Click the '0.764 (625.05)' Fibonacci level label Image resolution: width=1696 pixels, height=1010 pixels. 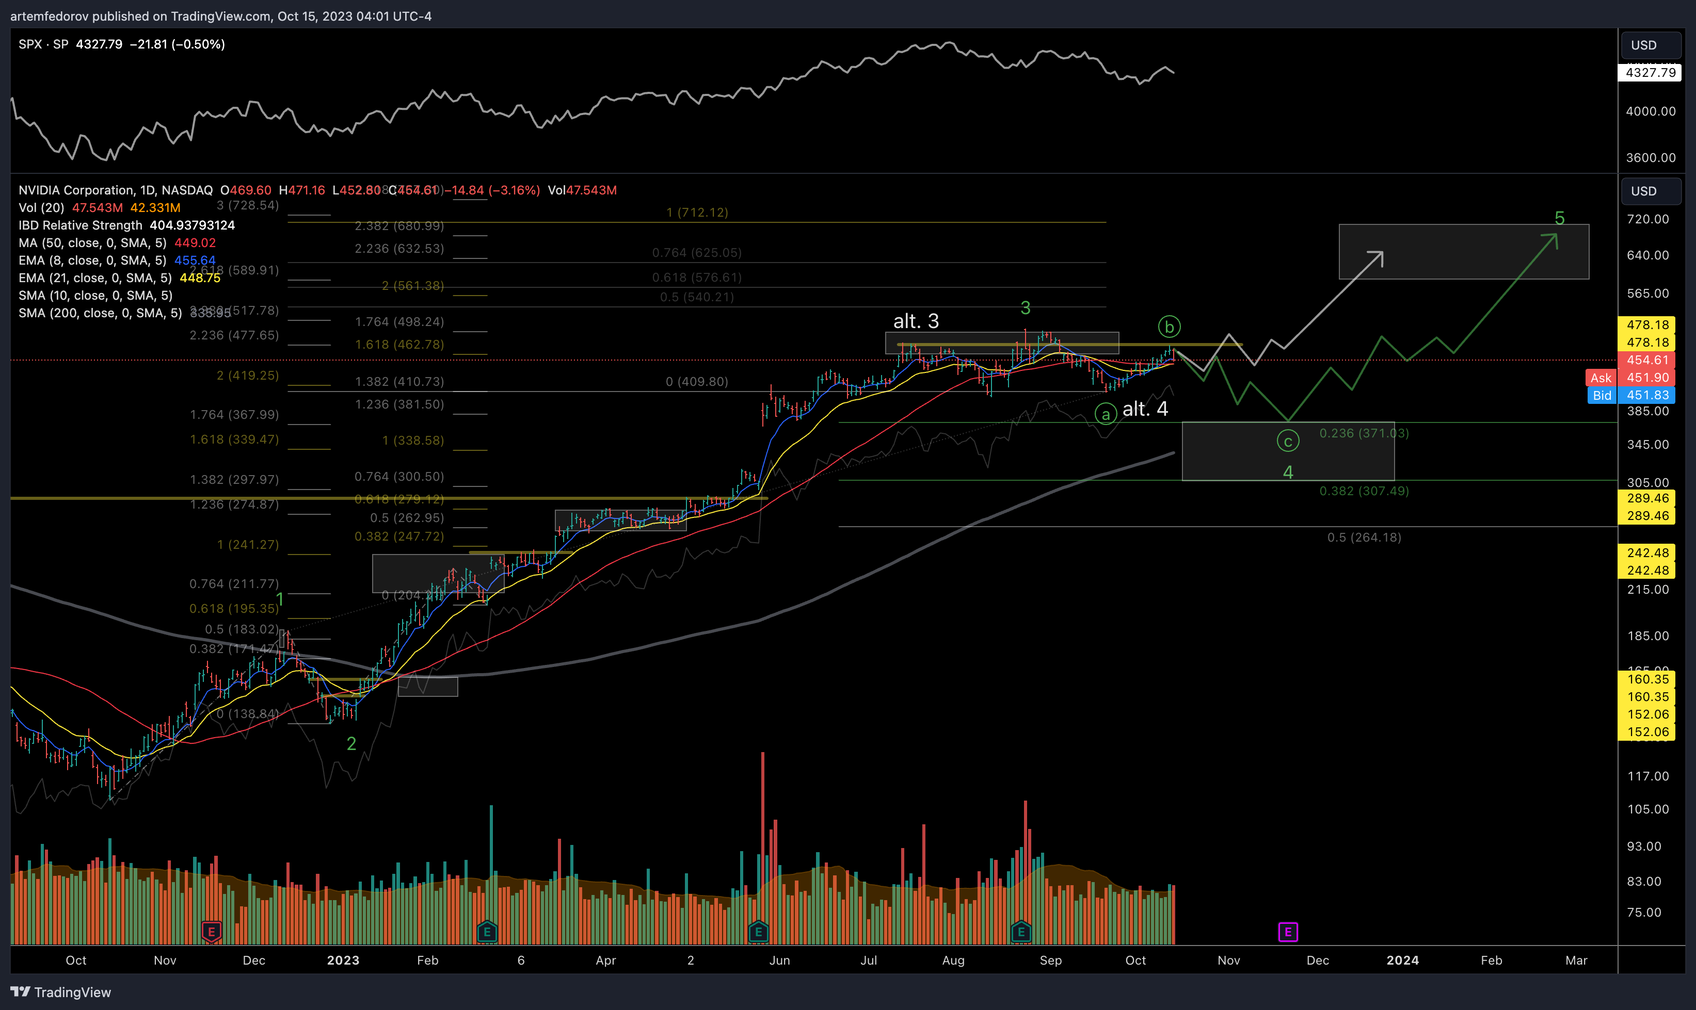(x=696, y=253)
